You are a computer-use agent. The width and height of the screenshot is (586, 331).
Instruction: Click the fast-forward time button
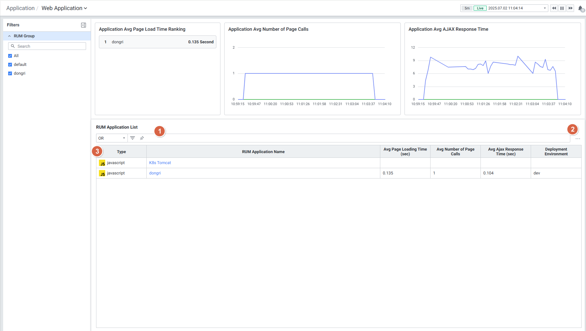point(570,8)
